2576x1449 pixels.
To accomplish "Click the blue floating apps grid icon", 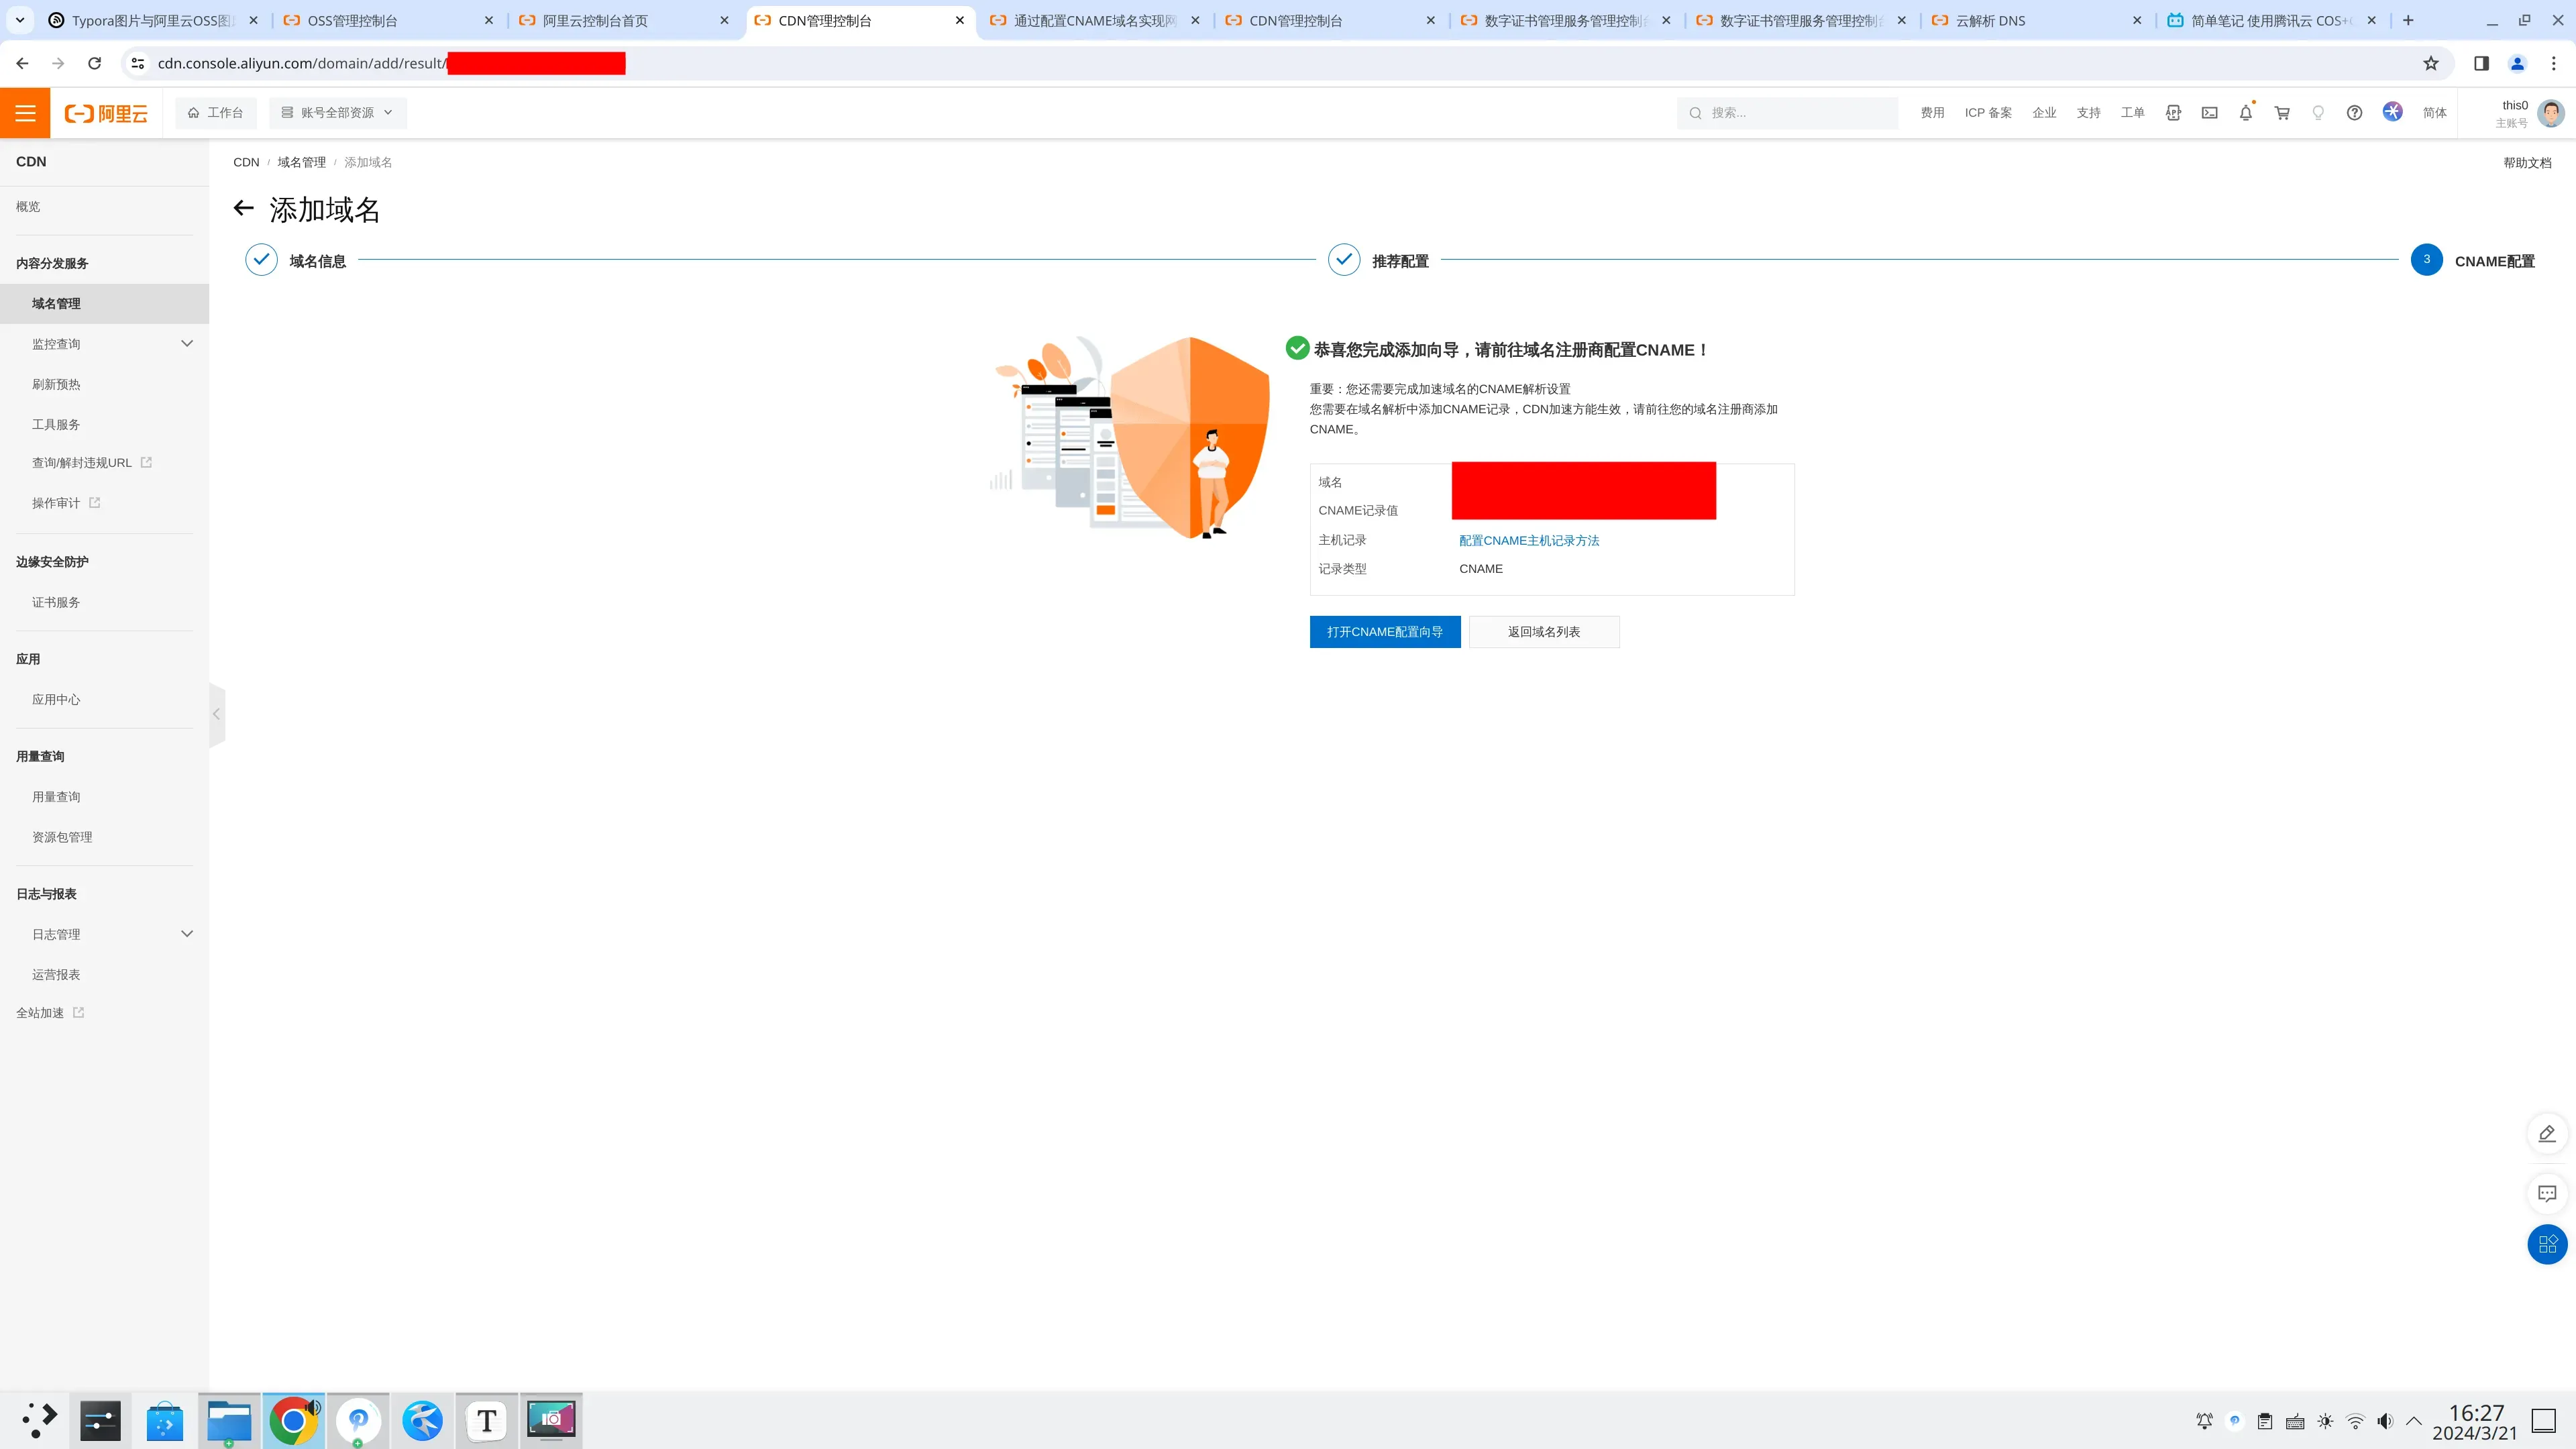I will point(2546,1244).
